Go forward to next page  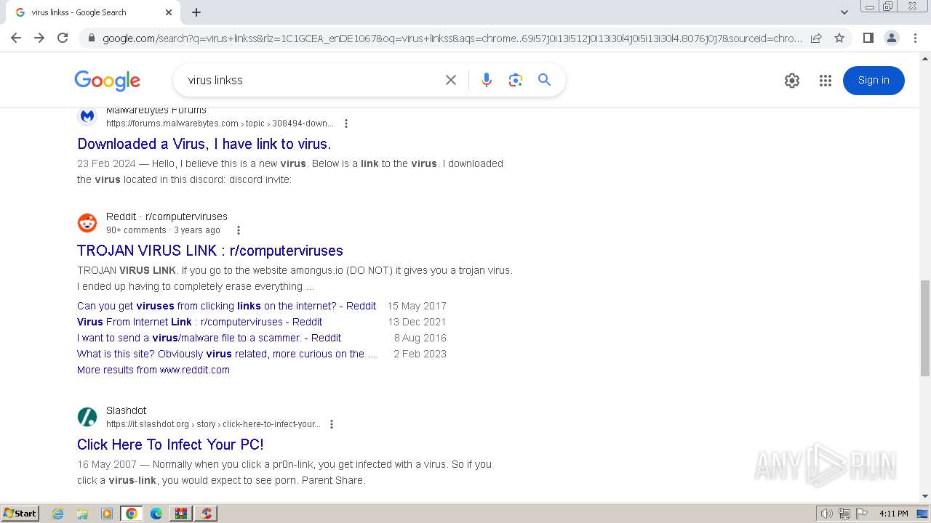(39, 38)
